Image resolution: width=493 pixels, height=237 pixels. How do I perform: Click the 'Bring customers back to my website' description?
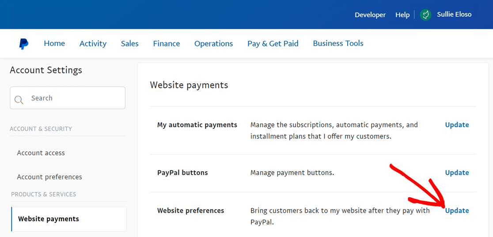340,216
